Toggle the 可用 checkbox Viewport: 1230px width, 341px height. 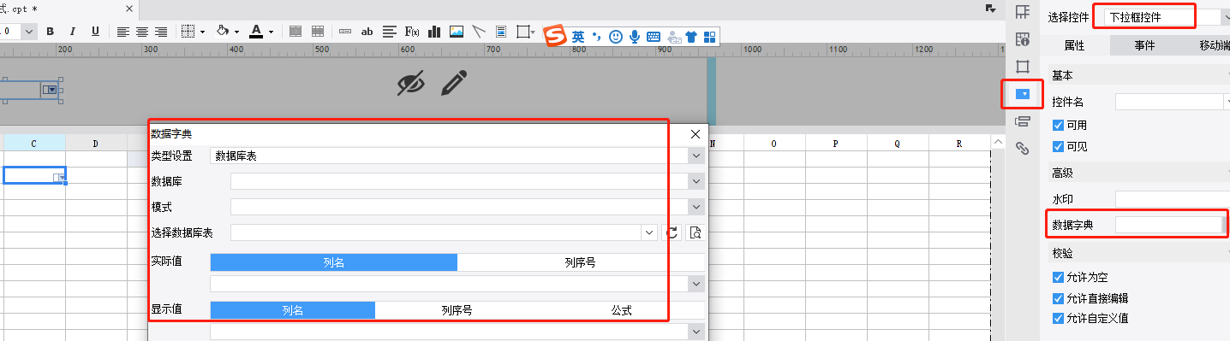coord(1058,125)
